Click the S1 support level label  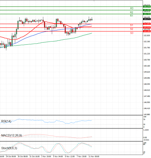click(131, 25)
